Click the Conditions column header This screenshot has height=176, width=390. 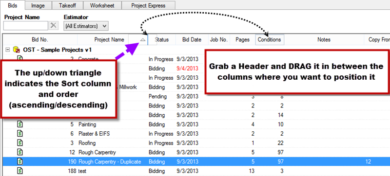click(270, 40)
